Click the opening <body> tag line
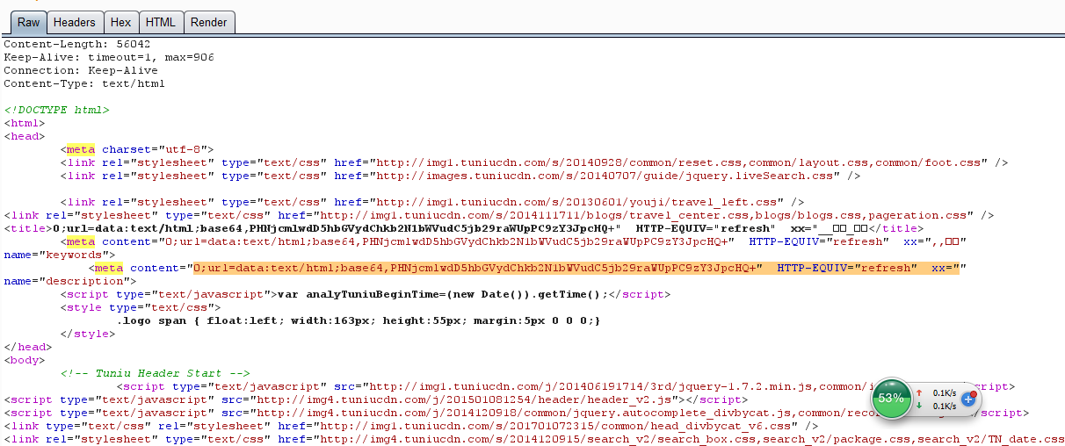The width and height of the screenshot is (1065, 446). pyautogui.click(x=25, y=360)
